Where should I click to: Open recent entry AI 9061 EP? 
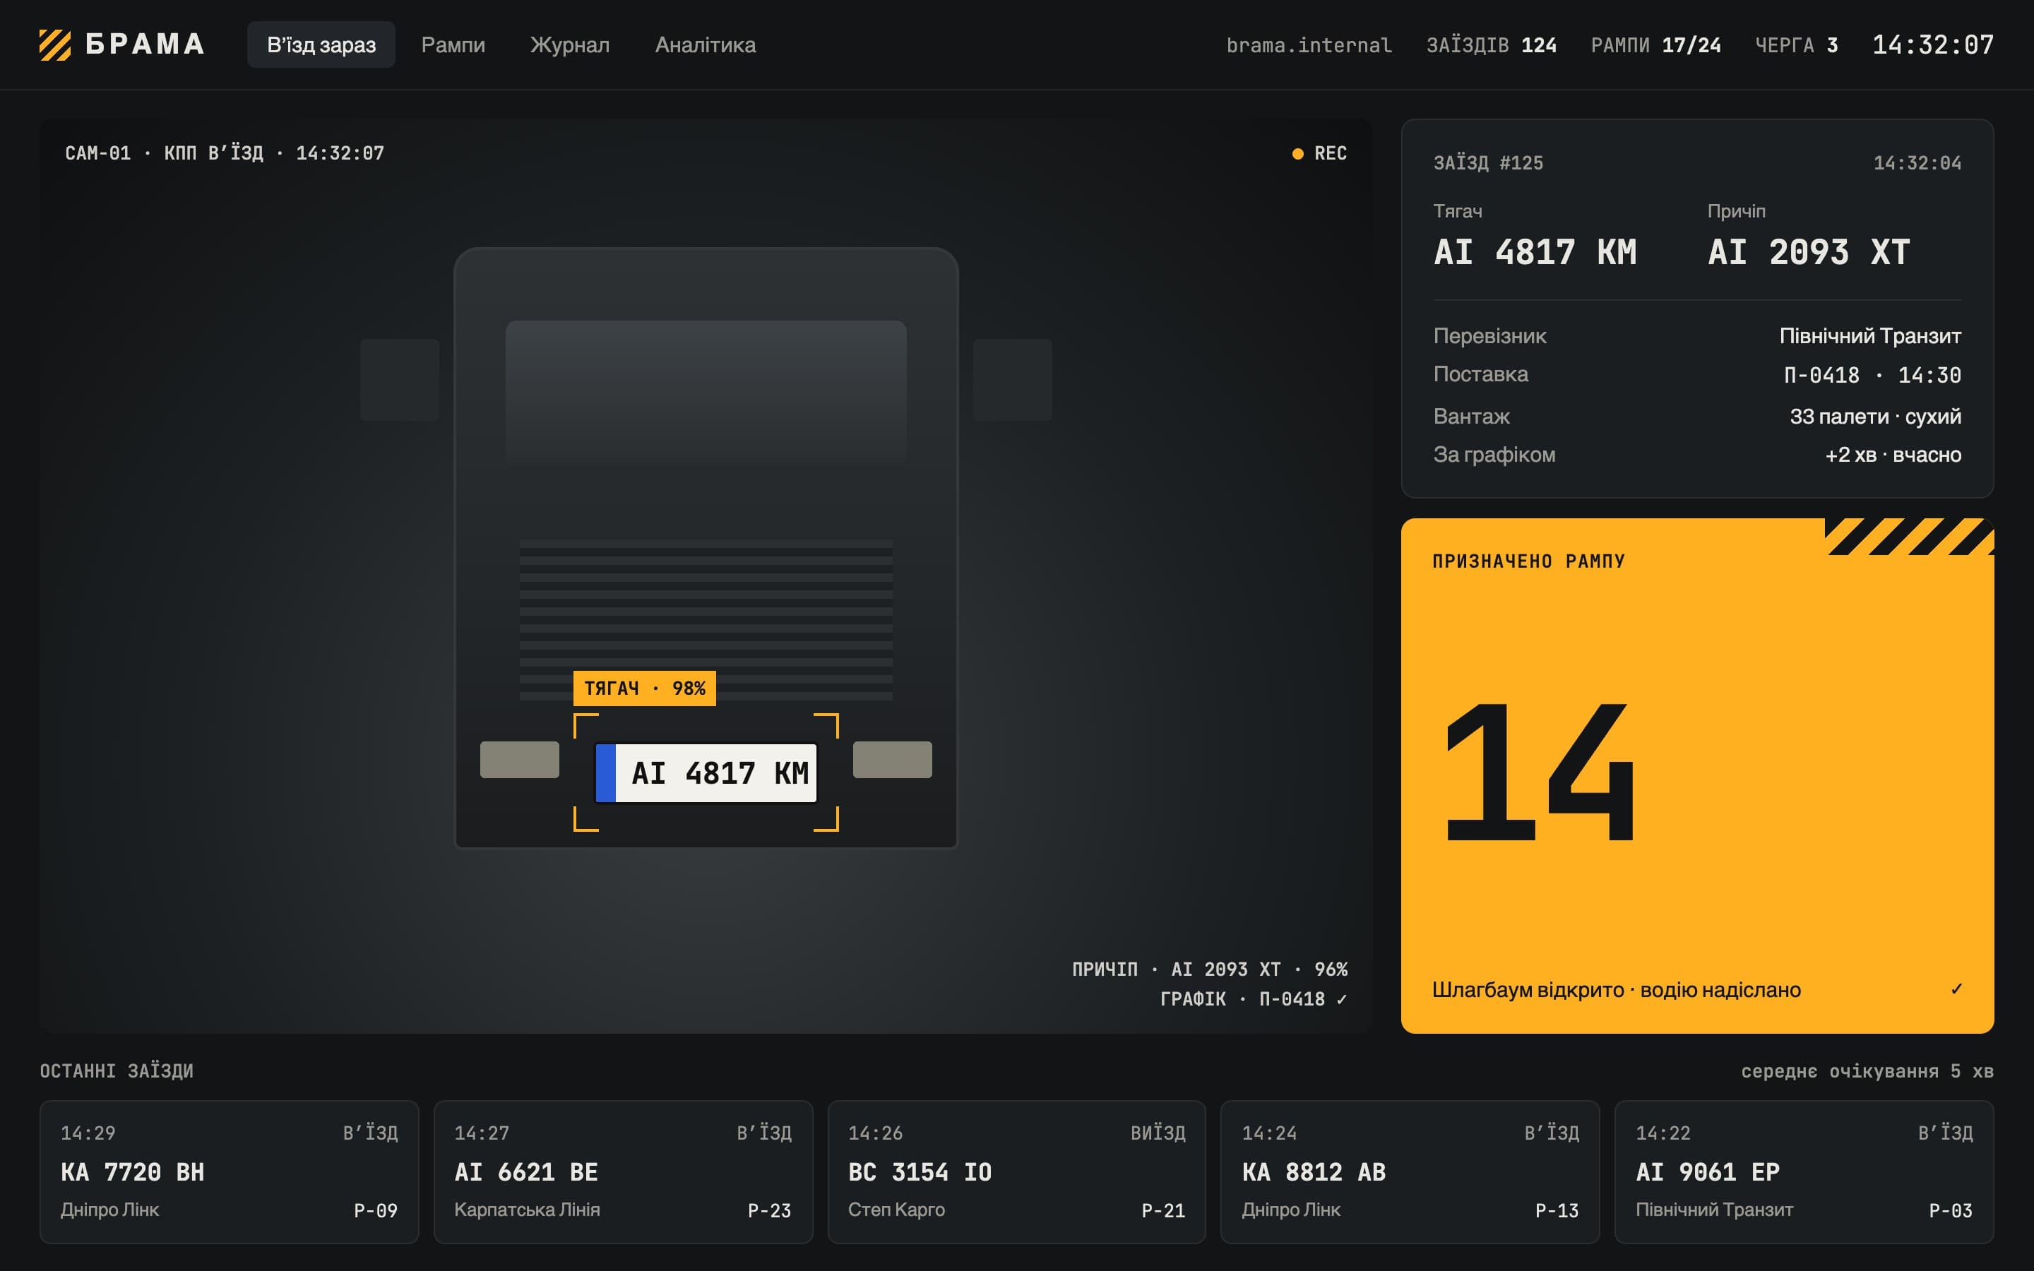point(1804,1172)
